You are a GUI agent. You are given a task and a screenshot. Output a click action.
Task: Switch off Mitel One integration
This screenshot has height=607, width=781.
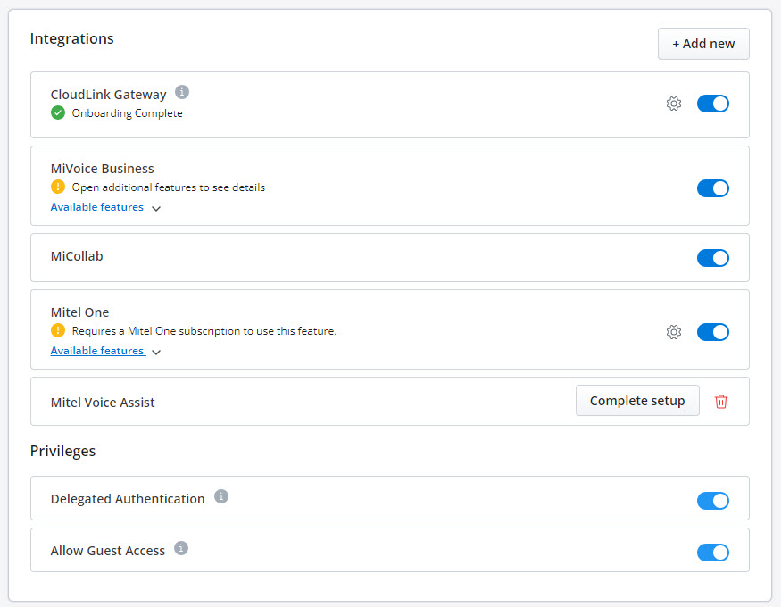(x=713, y=332)
